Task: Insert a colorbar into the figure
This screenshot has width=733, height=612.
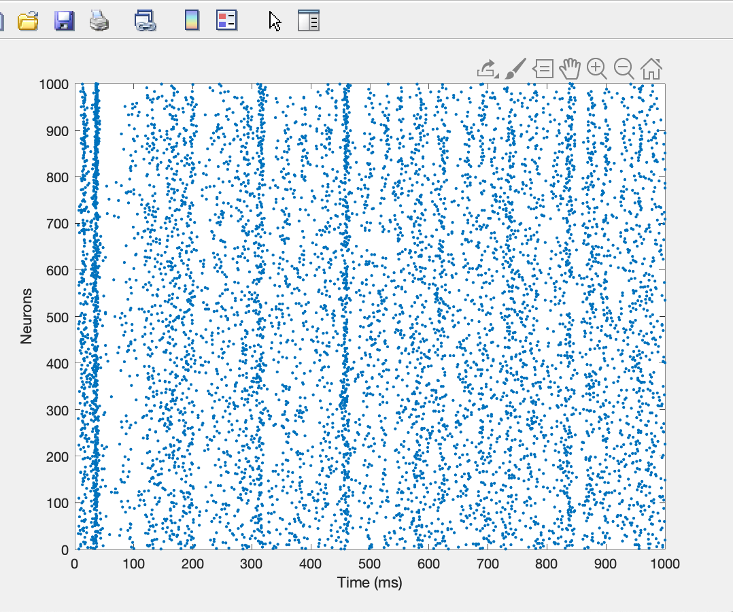Action: 192,20
